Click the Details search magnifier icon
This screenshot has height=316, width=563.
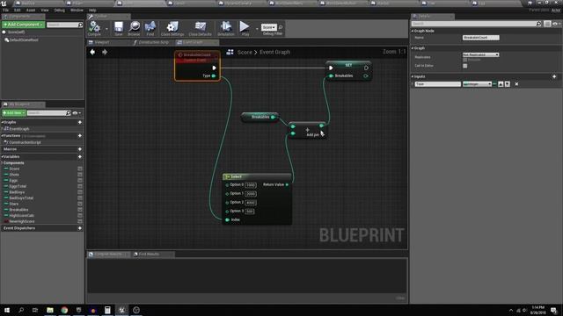click(x=538, y=24)
